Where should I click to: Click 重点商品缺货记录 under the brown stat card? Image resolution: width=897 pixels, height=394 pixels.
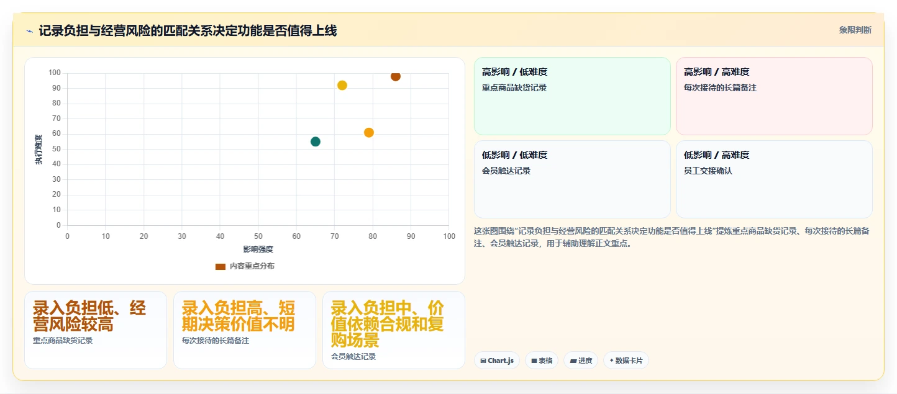point(63,341)
